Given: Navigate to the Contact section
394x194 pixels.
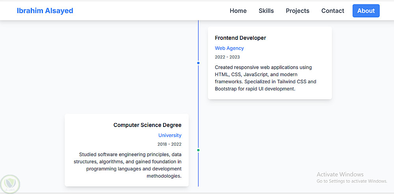Looking at the screenshot, I should pos(333,11).
